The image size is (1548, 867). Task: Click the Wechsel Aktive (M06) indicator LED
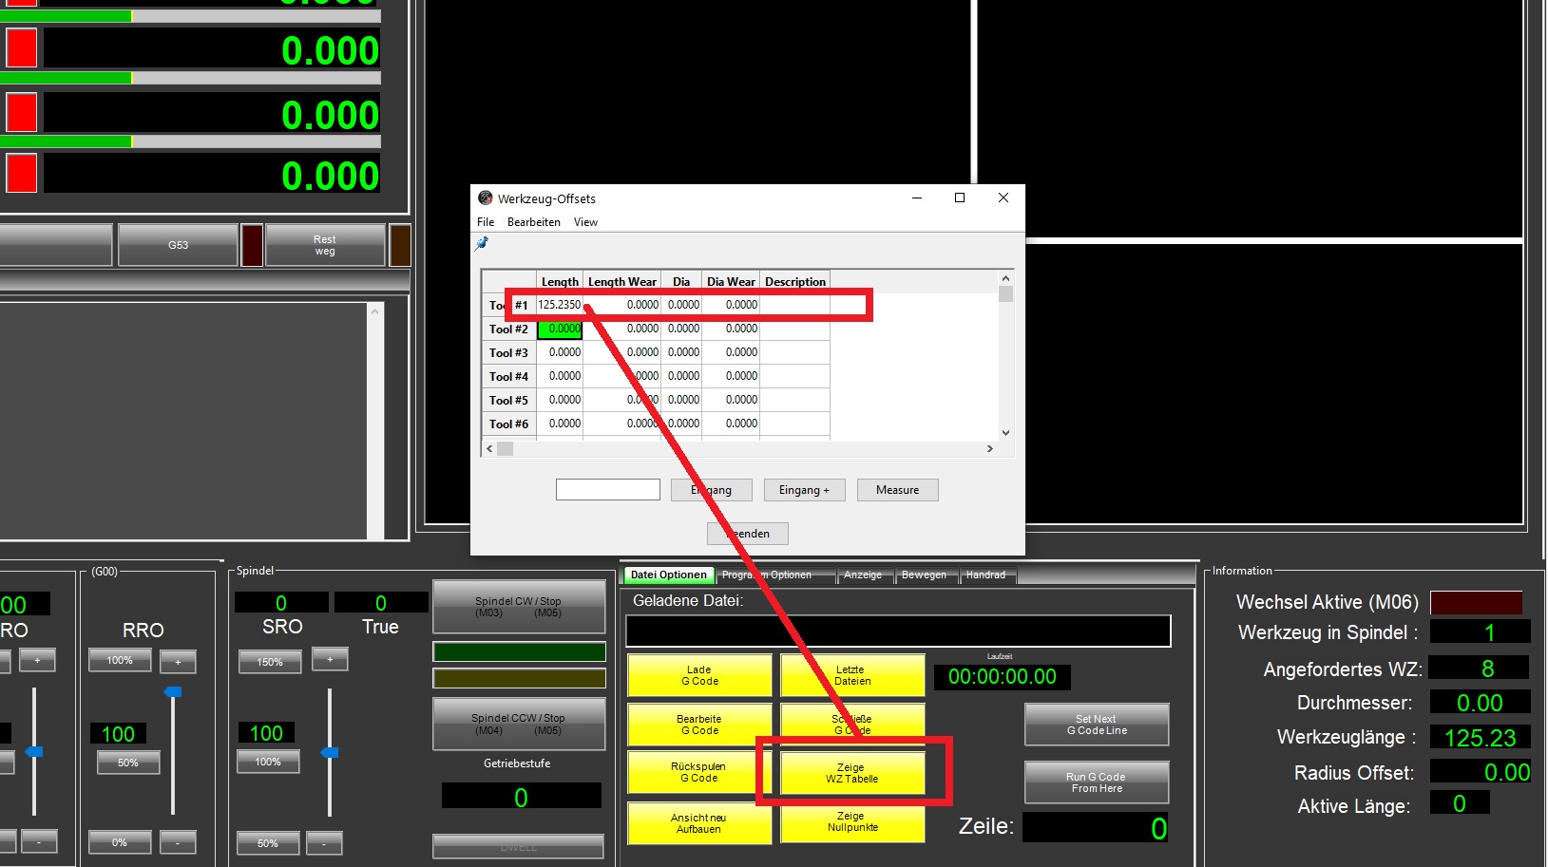[x=1476, y=602]
